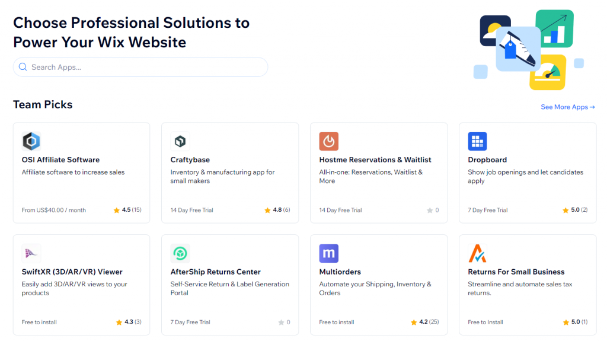Open the Dropboard grid logo
This screenshot has height=342, width=607.
tap(477, 141)
